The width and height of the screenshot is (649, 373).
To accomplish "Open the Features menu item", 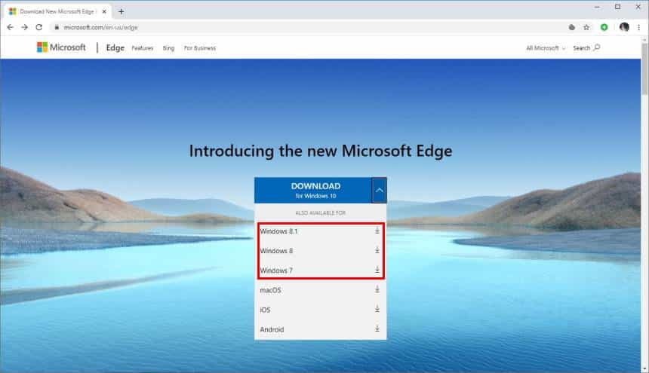I will click(143, 48).
